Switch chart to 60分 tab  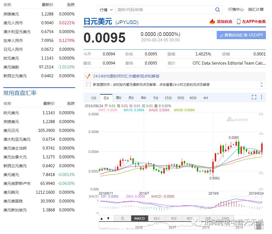pos(193,98)
